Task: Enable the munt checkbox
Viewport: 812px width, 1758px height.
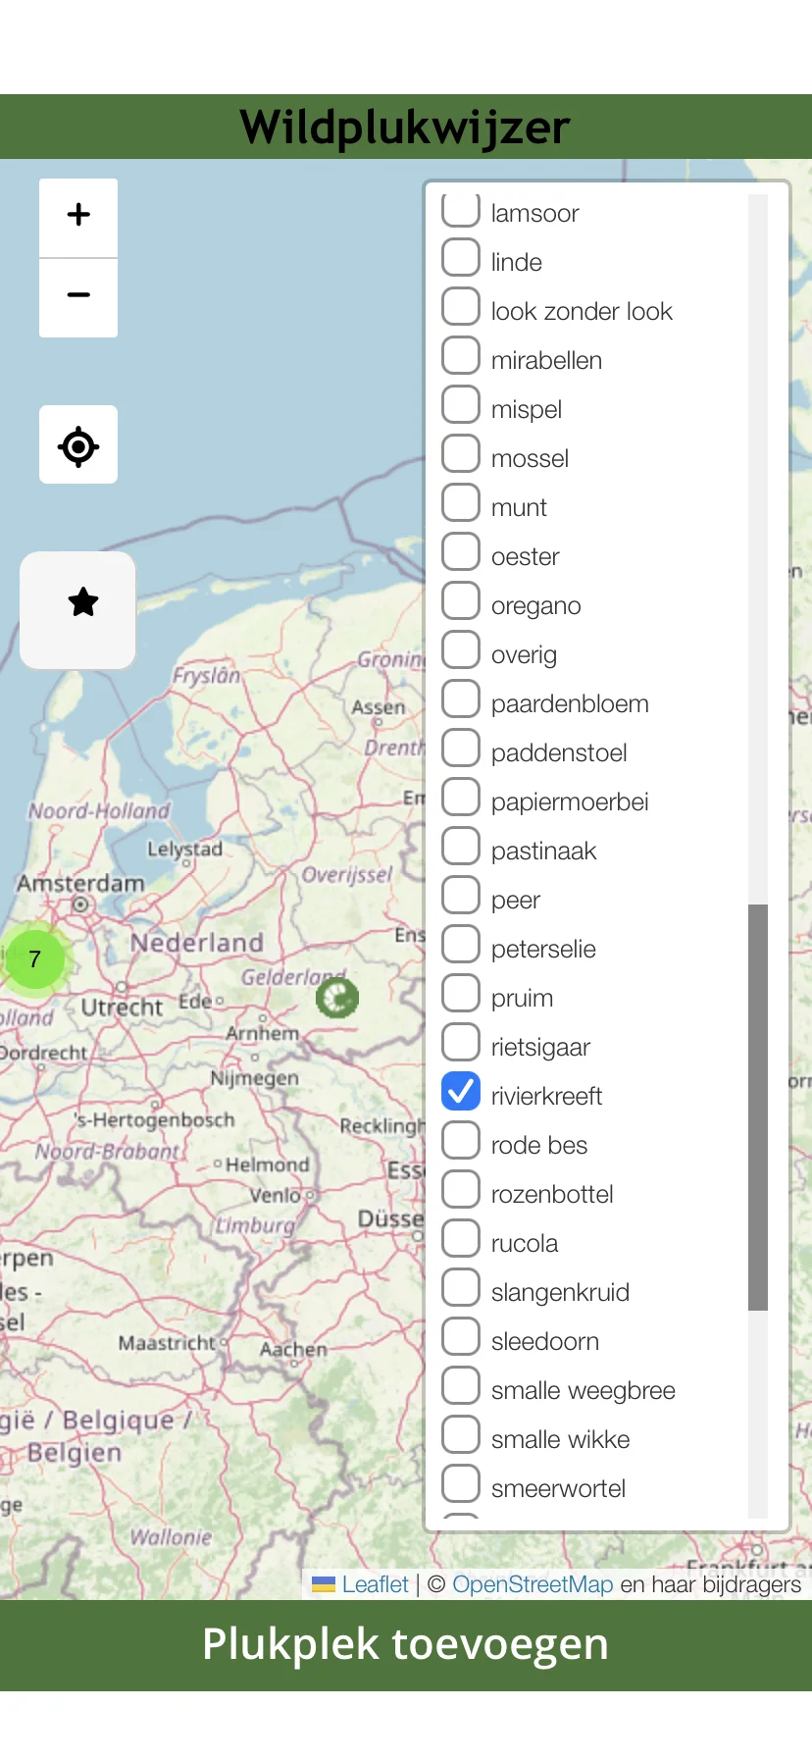Action: tap(461, 503)
